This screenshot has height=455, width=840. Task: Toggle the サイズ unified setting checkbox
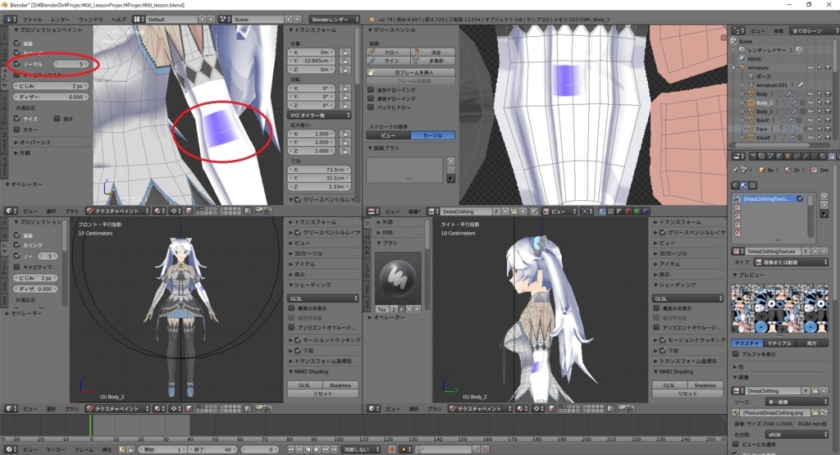point(17,118)
